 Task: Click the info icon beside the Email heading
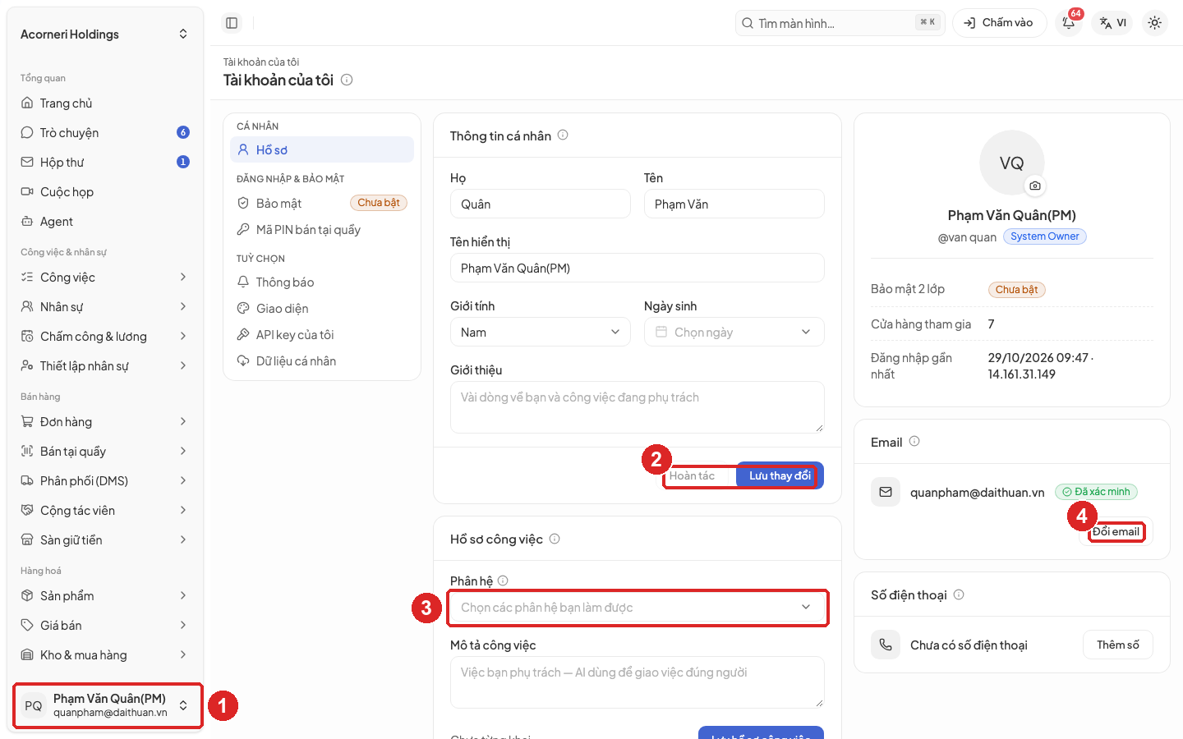click(x=914, y=442)
